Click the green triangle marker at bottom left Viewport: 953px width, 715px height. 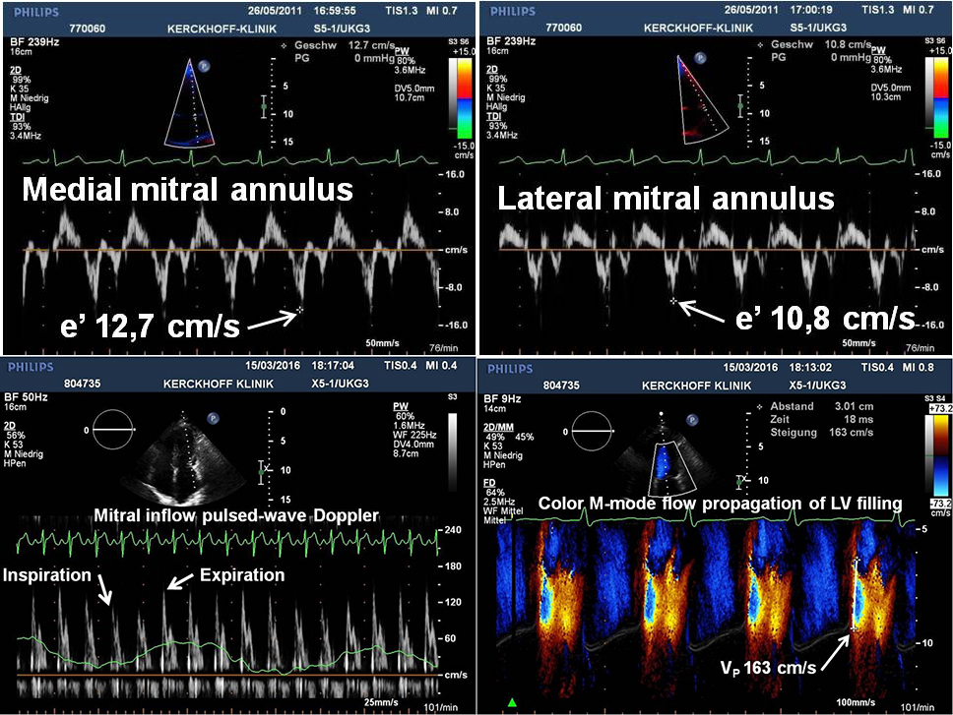click(x=512, y=701)
